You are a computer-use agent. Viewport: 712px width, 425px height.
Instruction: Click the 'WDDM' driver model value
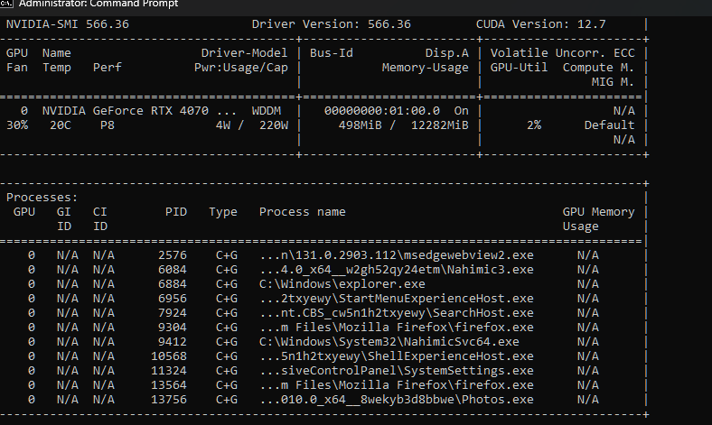point(266,111)
